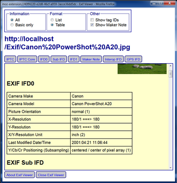Select the 2001:04:21 11:06:44 value

pos(101,142)
